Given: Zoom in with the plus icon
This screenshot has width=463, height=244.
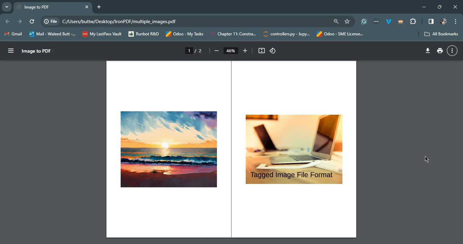Looking at the screenshot, I should (245, 51).
